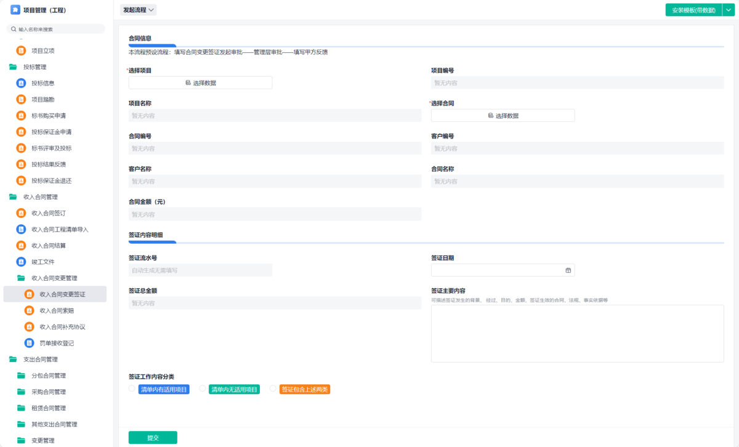Expand the 其他支出合同管理 folder
739x447 pixels.
21,424
